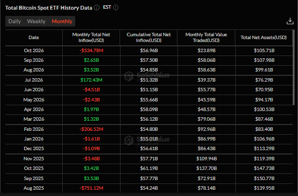Click the -$206.52M net inflow value
The image size is (298, 196).
point(92,129)
